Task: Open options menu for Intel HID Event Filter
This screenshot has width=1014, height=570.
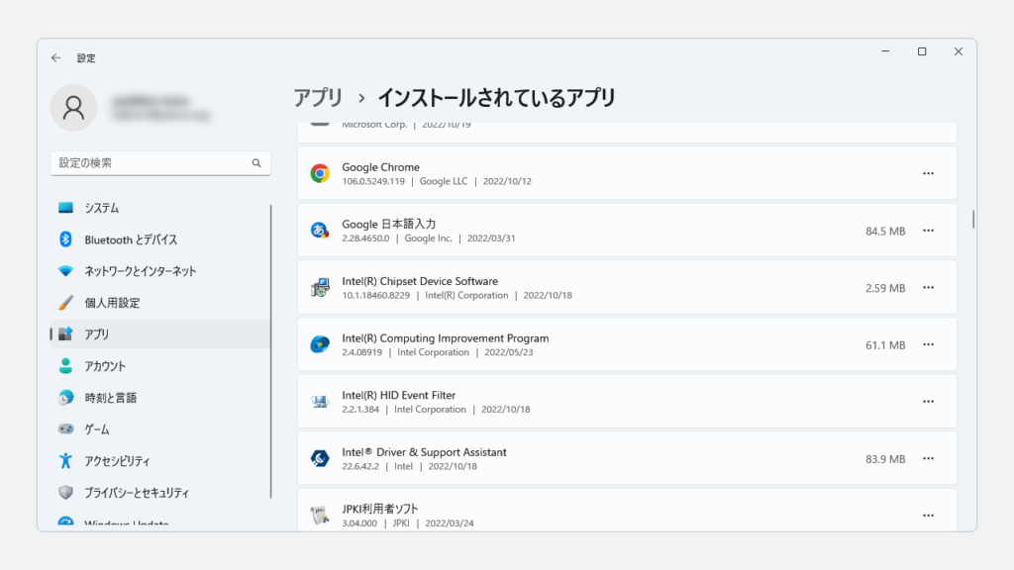Action: 928,402
